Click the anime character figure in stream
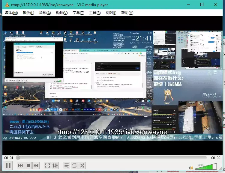The image size is (225, 173). [168, 97]
